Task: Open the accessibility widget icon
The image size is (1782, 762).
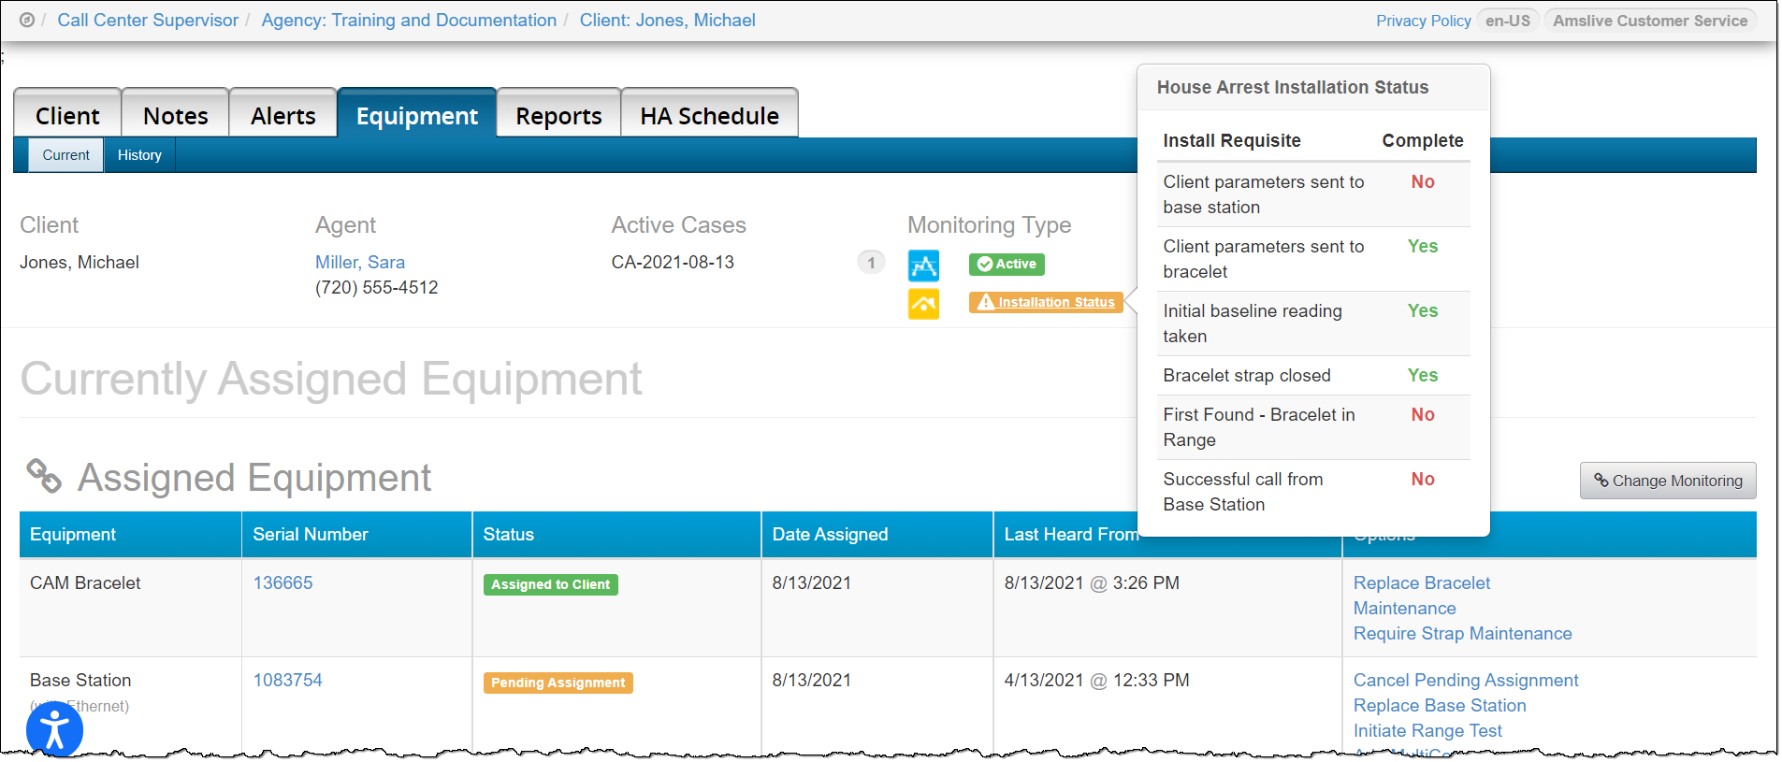Action: point(54,729)
